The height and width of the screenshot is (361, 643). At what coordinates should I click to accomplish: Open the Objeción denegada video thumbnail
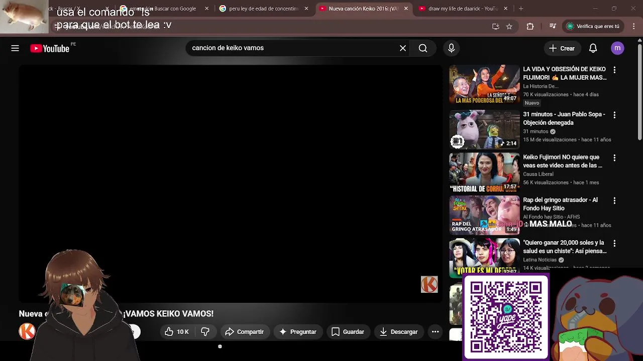pos(484,129)
